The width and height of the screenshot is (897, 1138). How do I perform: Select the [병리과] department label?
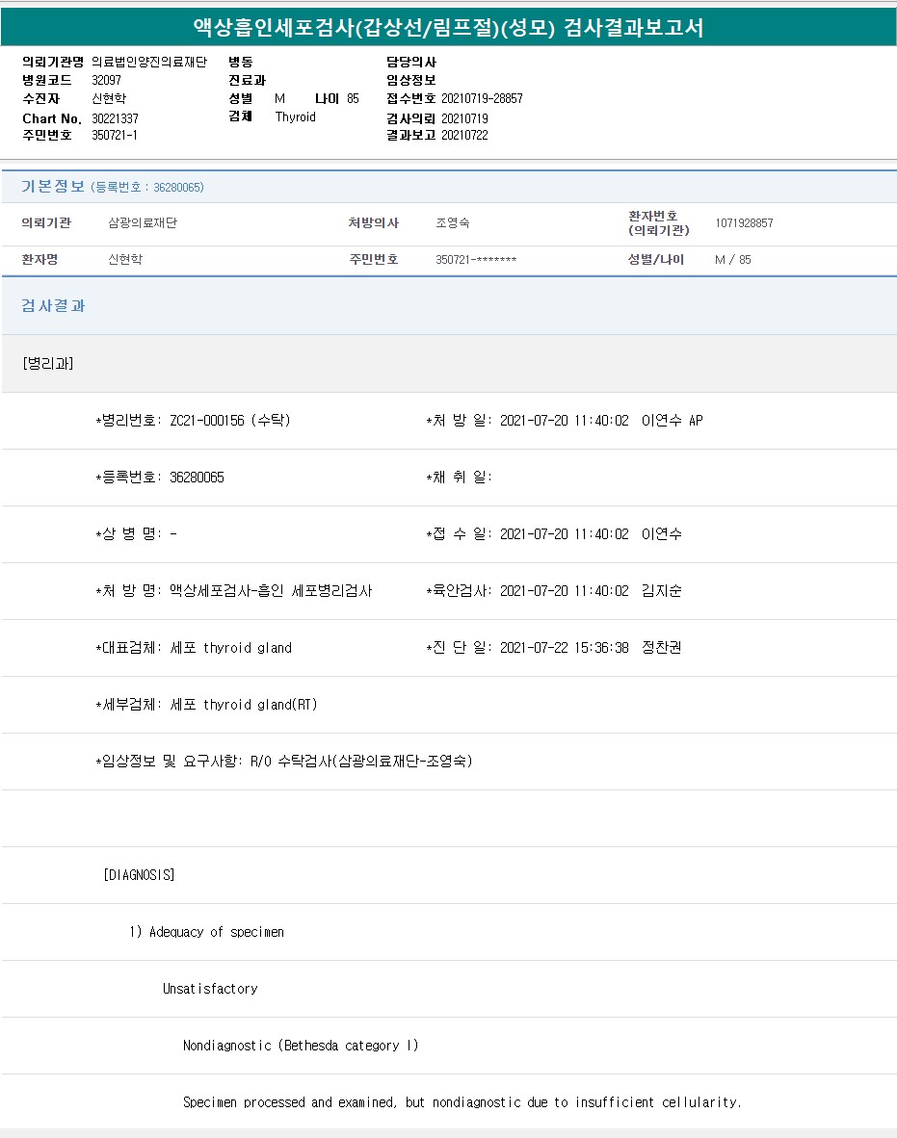[47, 364]
